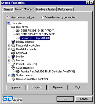This screenshot has width=95, height=104.
Task: Select the Mouse label
Action: pos(20,60)
